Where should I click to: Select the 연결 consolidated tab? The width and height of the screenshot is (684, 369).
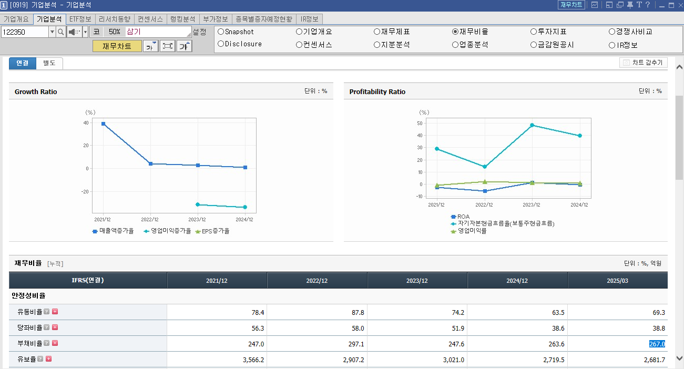[x=23, y=63]
